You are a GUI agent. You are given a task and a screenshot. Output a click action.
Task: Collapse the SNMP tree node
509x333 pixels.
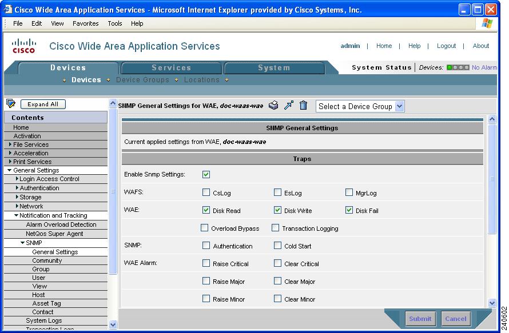[22, 243]
